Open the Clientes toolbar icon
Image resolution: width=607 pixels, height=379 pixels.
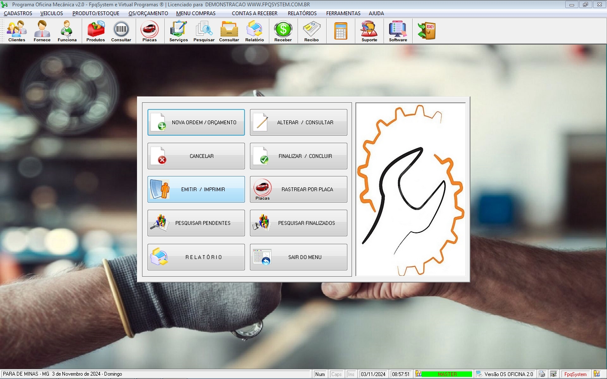[x=17, y=31]
